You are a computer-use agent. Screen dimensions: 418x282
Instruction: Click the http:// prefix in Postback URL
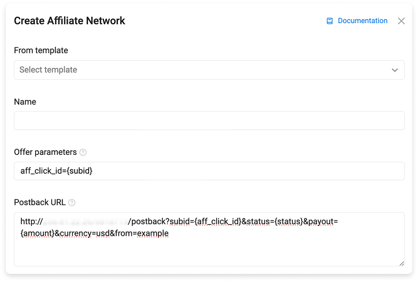click(x=32, y=221)
